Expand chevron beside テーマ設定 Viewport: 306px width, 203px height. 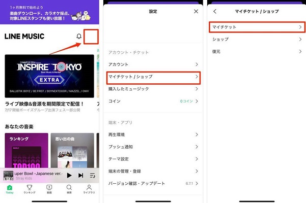click(x=197, y=159)
